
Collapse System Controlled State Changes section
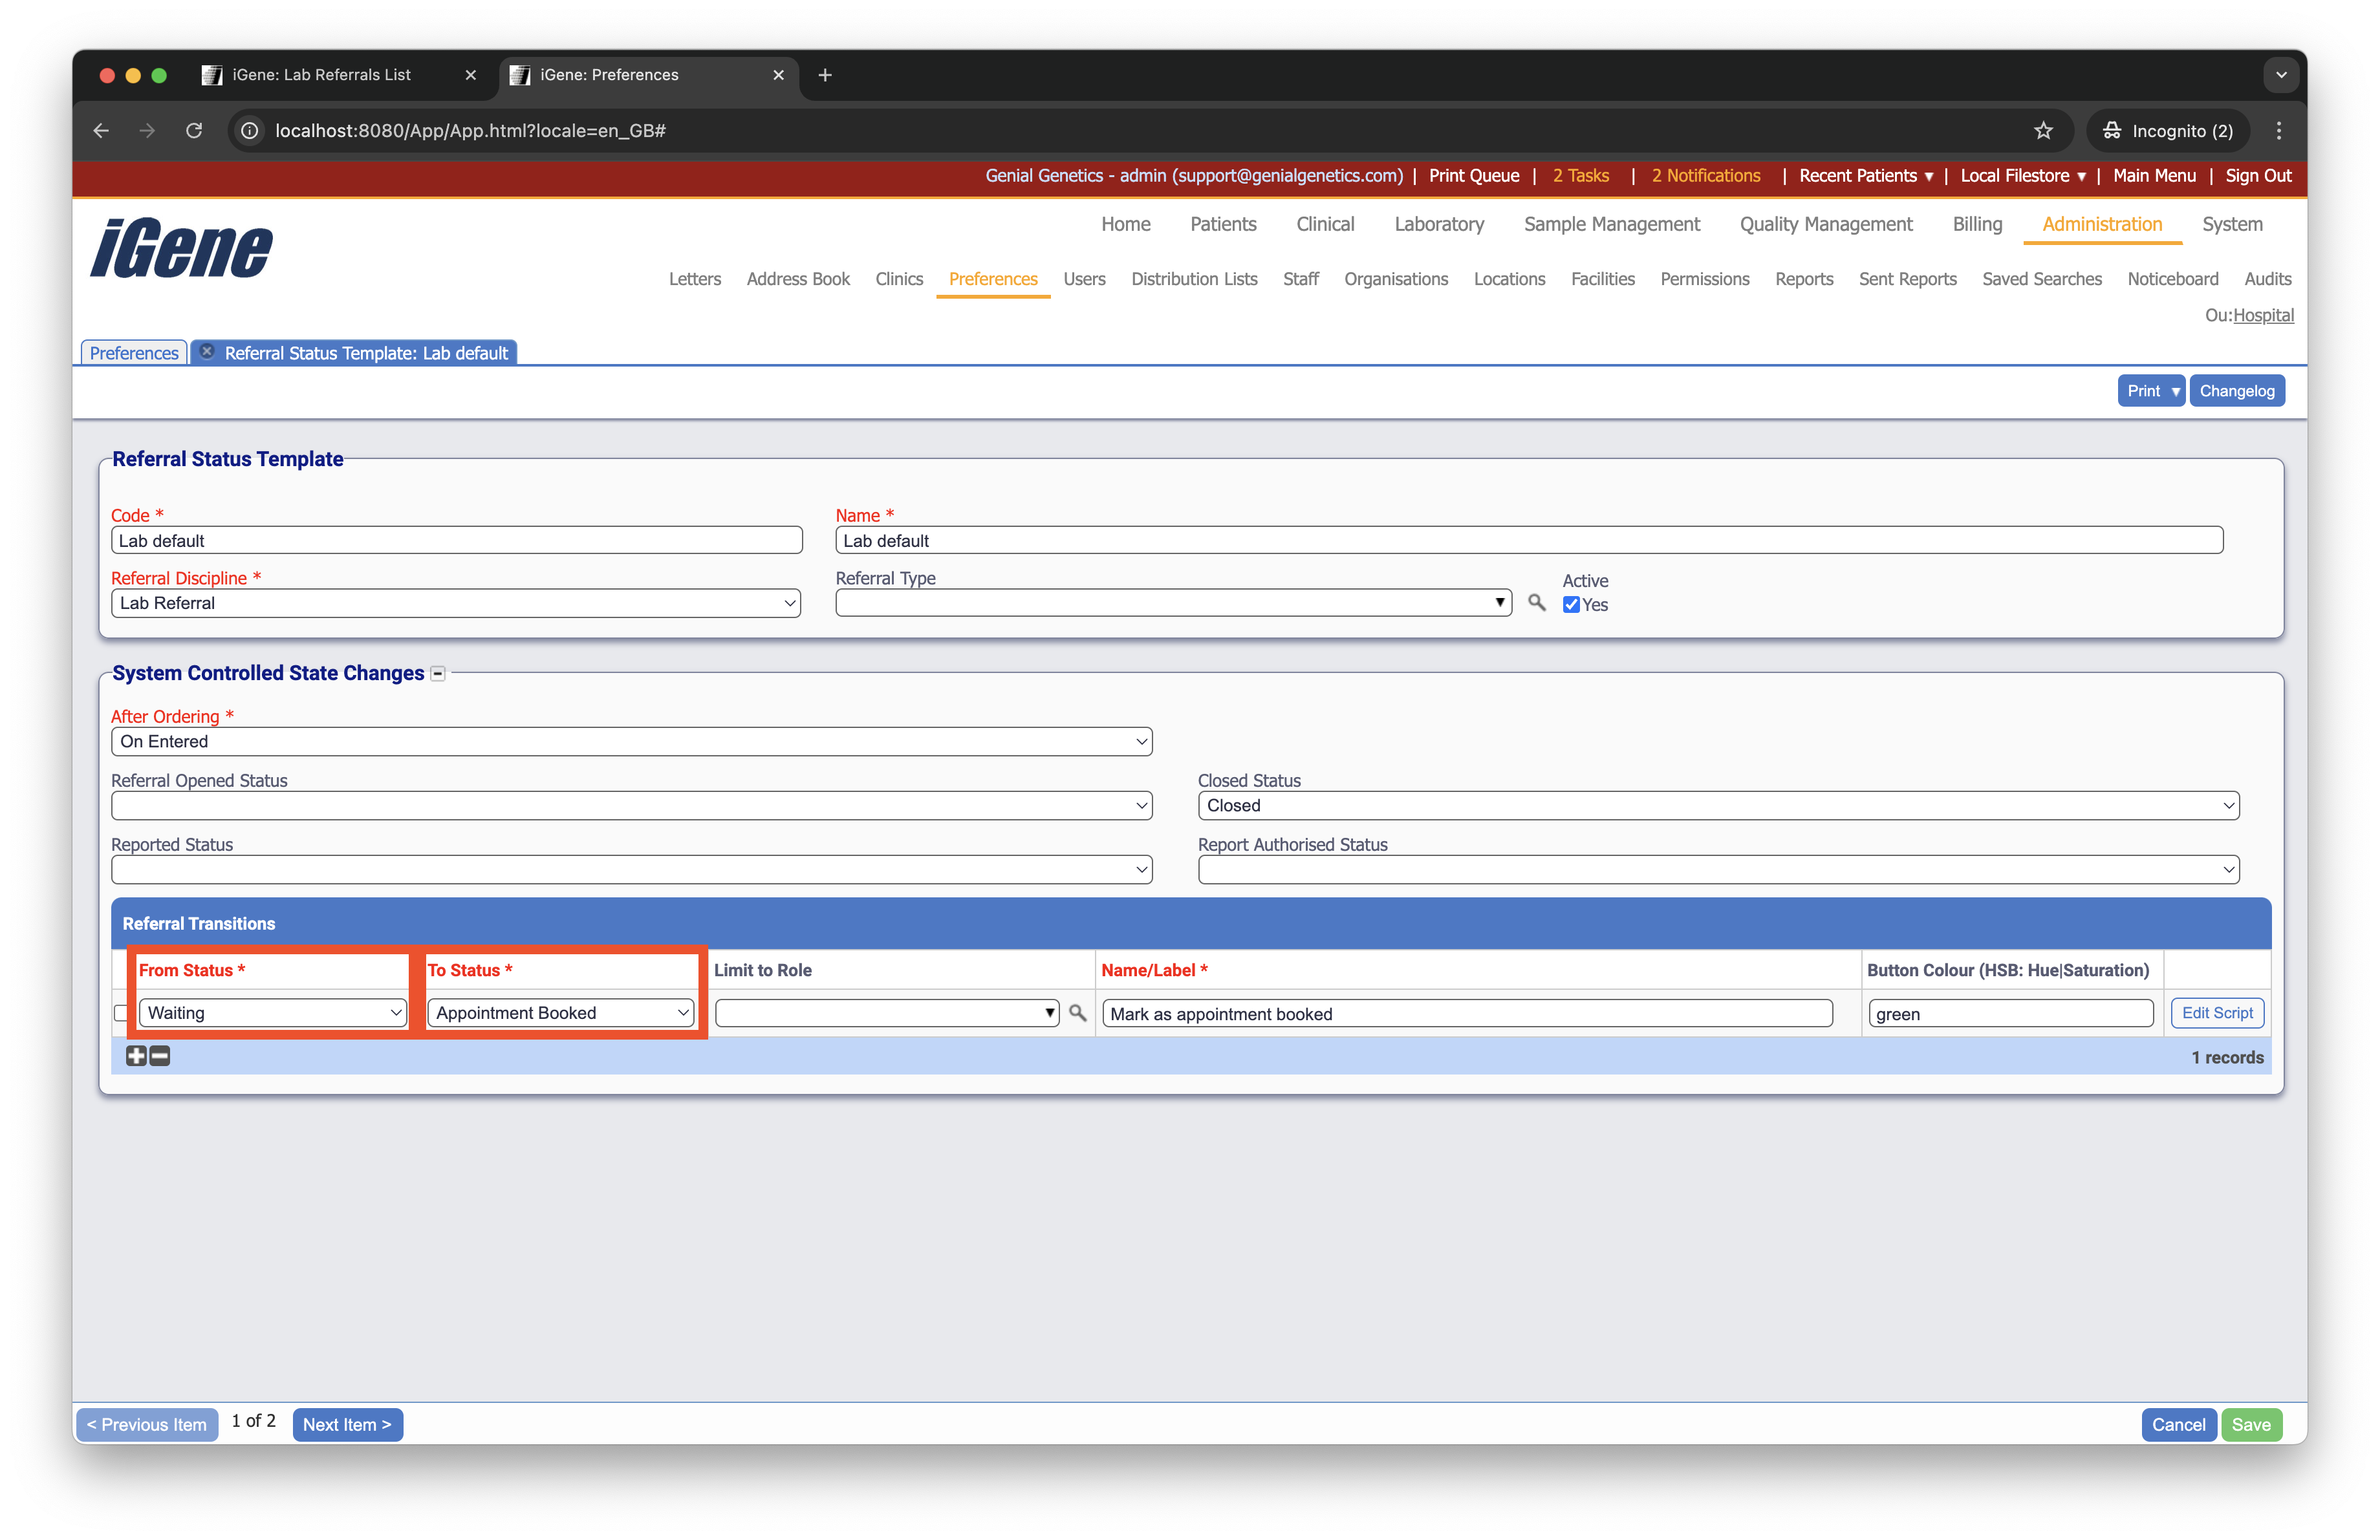click(x=438, y=674)
